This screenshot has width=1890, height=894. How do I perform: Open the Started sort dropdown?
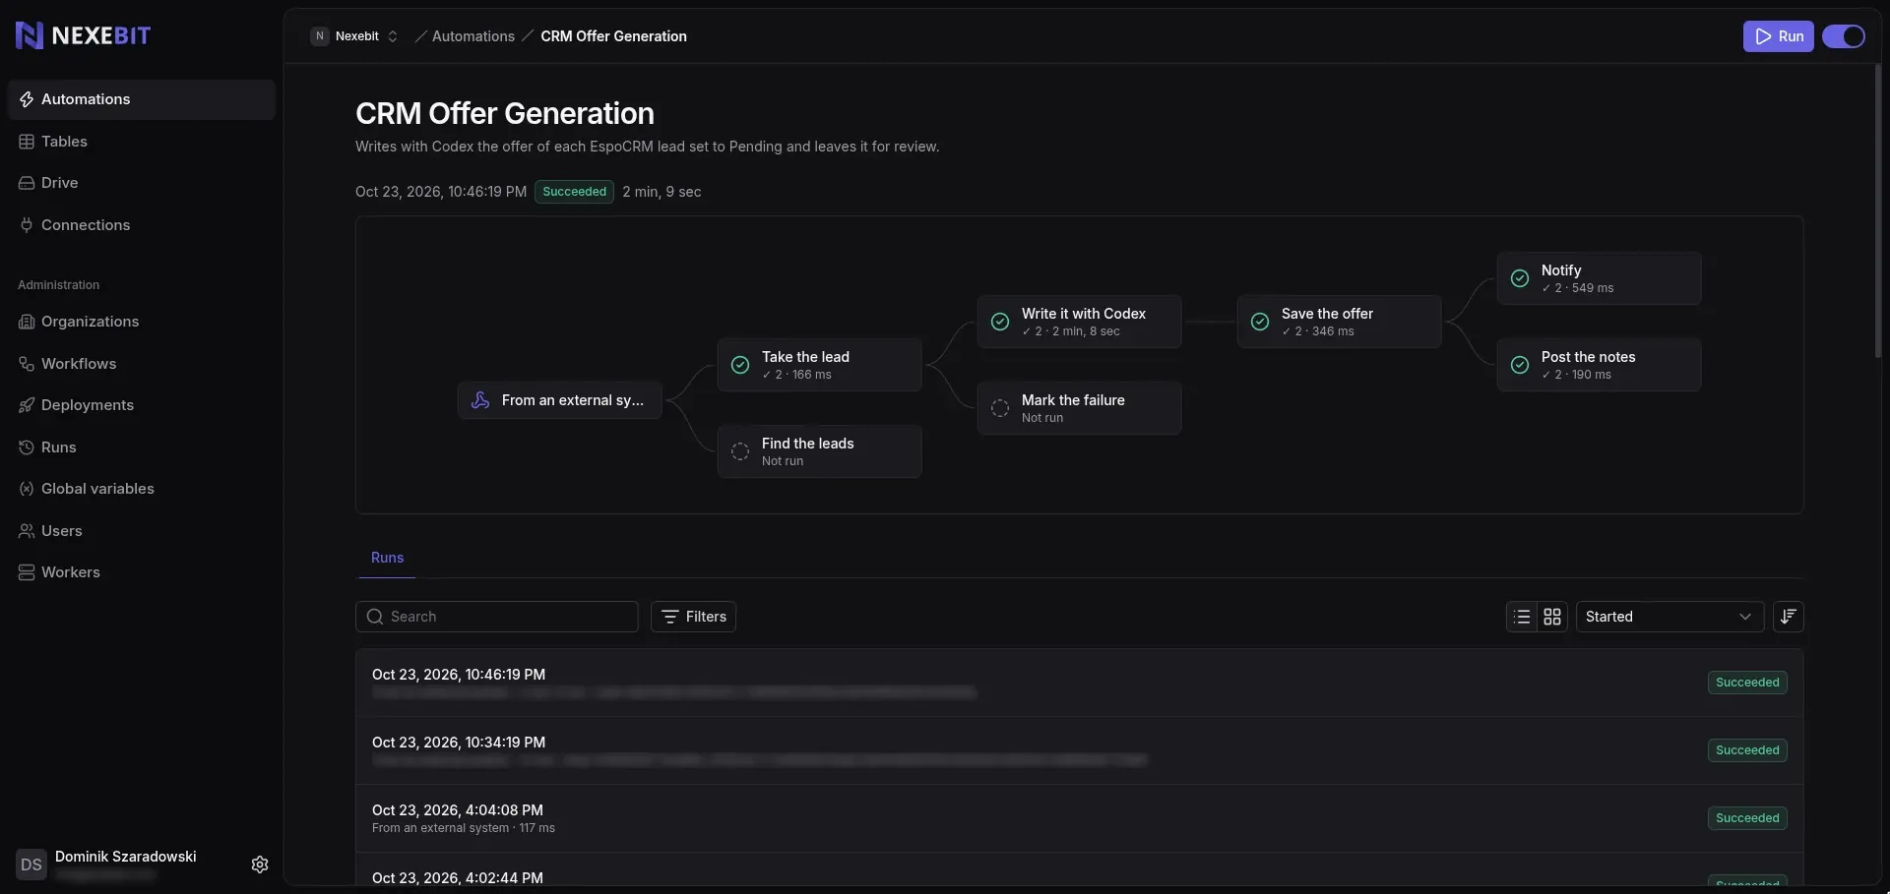1669,617
